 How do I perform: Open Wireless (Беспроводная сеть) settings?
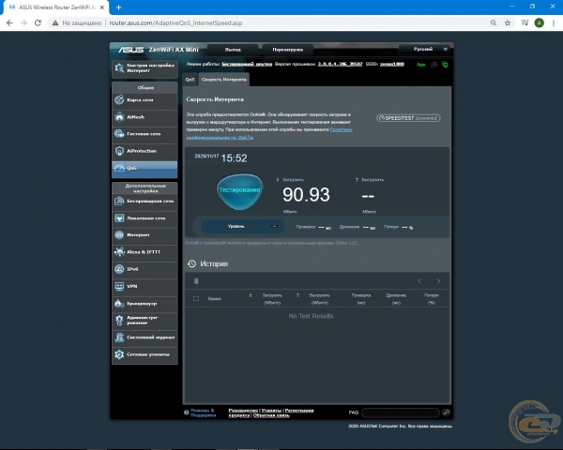145,202
